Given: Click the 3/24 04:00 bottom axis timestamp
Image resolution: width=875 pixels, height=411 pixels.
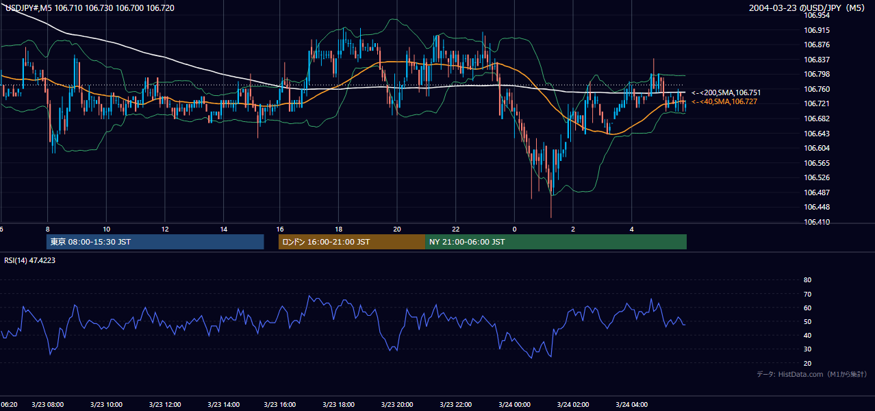Looking at the screenshot, I should 632,404.
